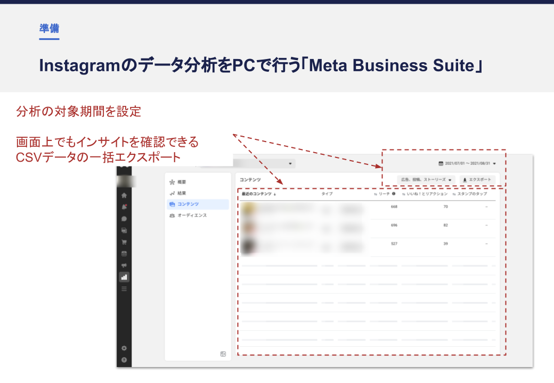
Task: Click the reach value 696
Action: 394,225
